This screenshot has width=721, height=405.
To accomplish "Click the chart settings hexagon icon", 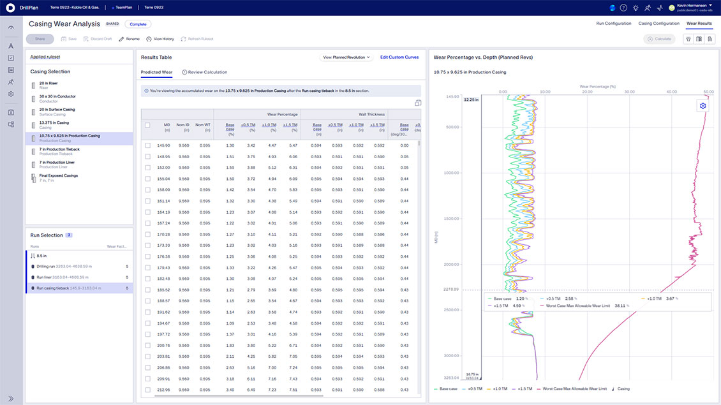I will pyautogui.click(x=702, y=106).
